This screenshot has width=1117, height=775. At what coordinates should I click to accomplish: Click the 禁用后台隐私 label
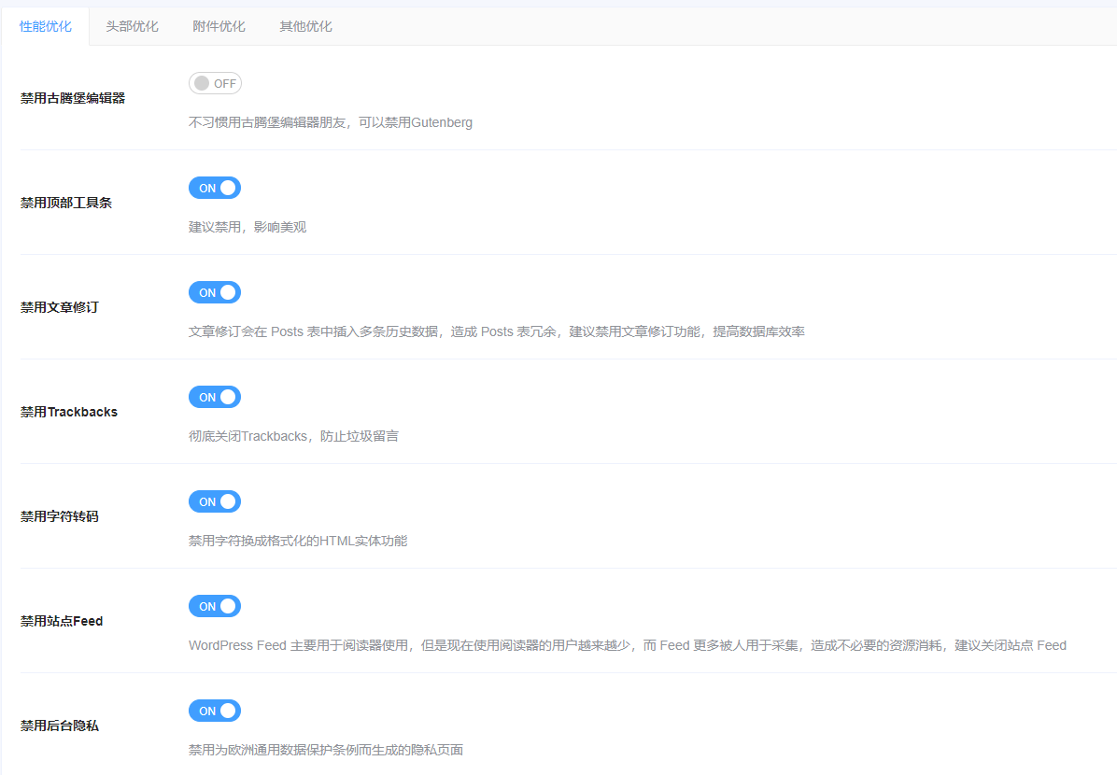click(60, 726)
